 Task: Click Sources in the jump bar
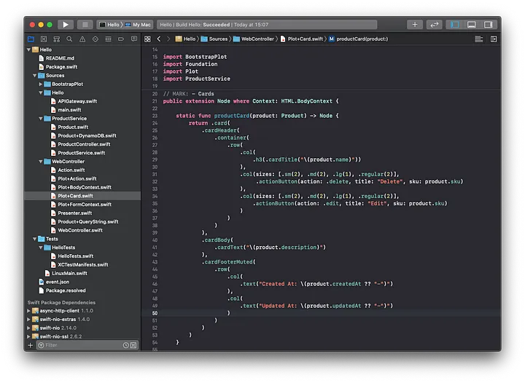(x=214, y=39)
